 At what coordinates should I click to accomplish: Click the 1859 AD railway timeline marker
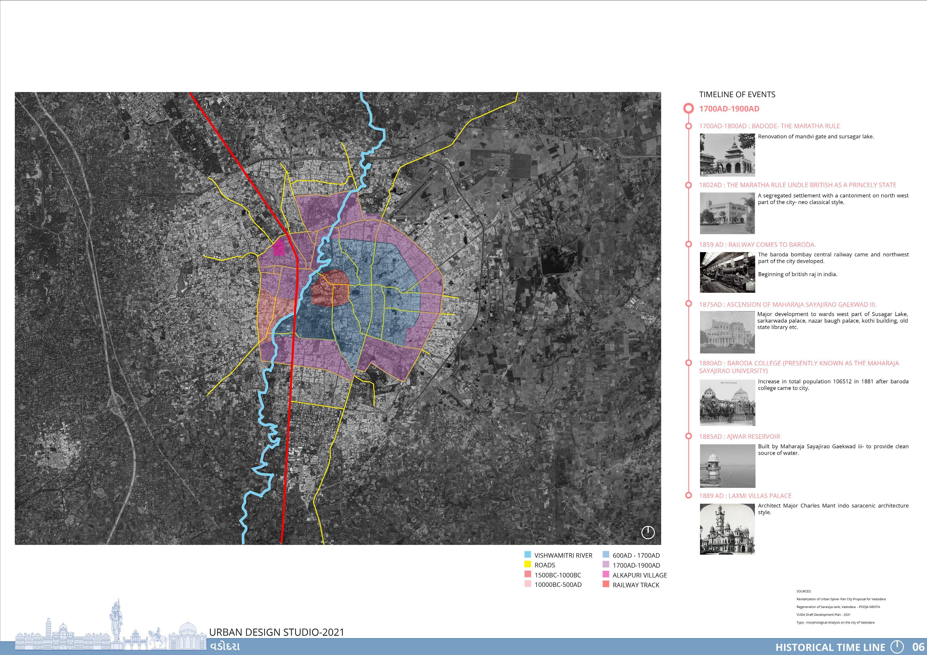click(x=689, y=244)
